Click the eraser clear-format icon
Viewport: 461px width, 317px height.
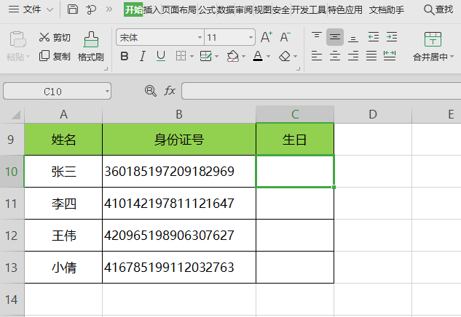(284, 56)
